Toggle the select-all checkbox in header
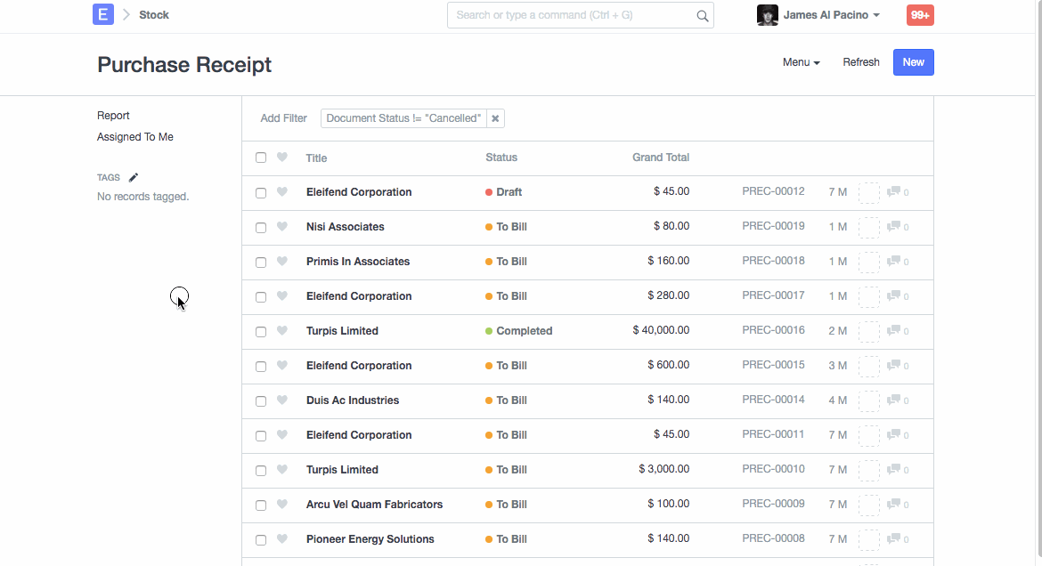The height and width of the screenshot is (566, 1042). 261,158
